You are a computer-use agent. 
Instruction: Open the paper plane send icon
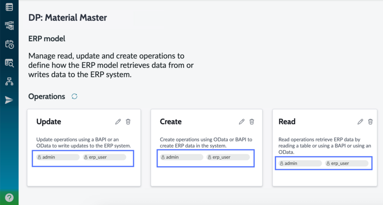(x=9, y=100)
